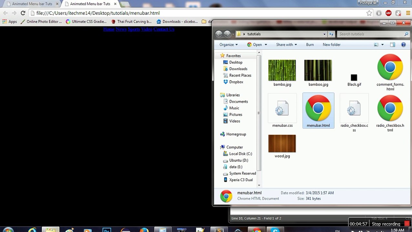The width and height of the screenshot is (412, 232).
Task: Open the Online Photo Editor bookmark
Action: [x=41, y=22]
